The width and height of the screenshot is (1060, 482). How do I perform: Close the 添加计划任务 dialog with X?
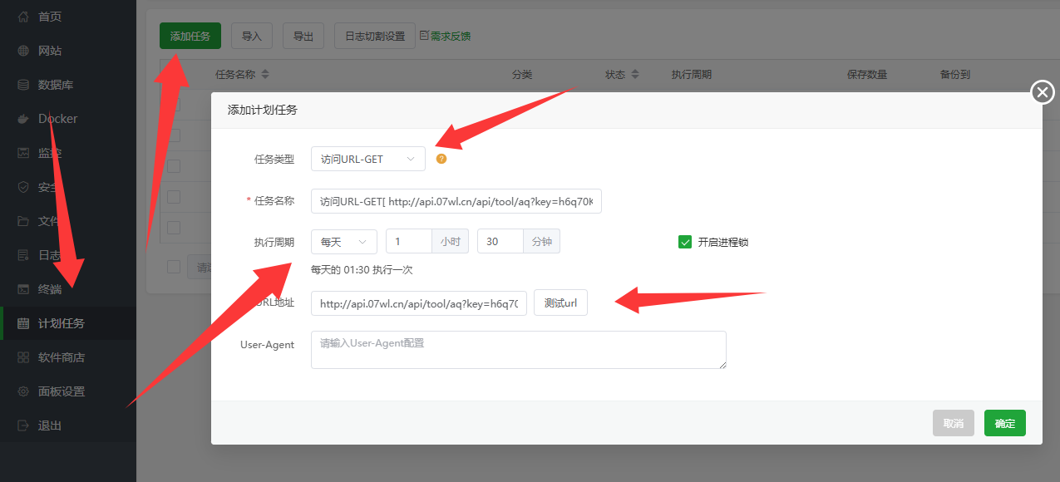[1043, 92]
